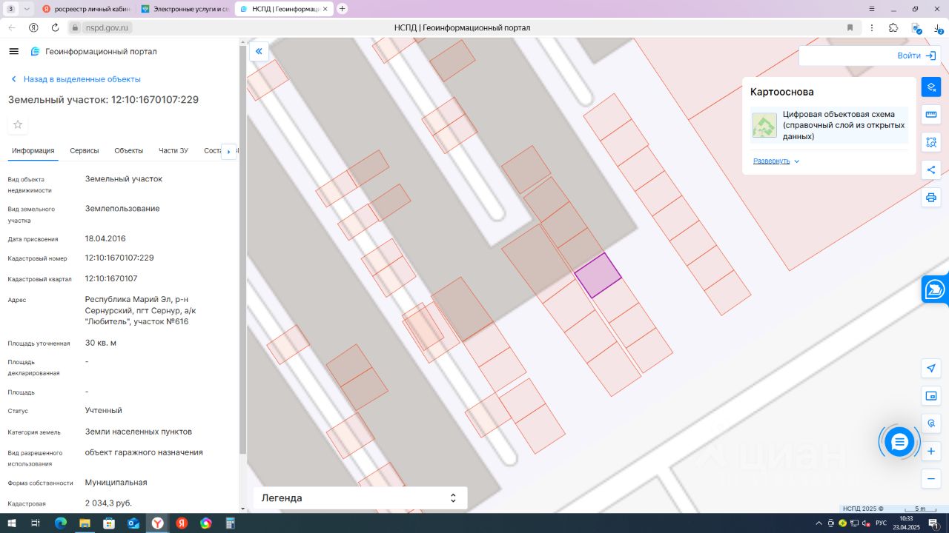Activate the ruler measurement tool
Screen dimensions: 949x533
click(x=931, y=115)
